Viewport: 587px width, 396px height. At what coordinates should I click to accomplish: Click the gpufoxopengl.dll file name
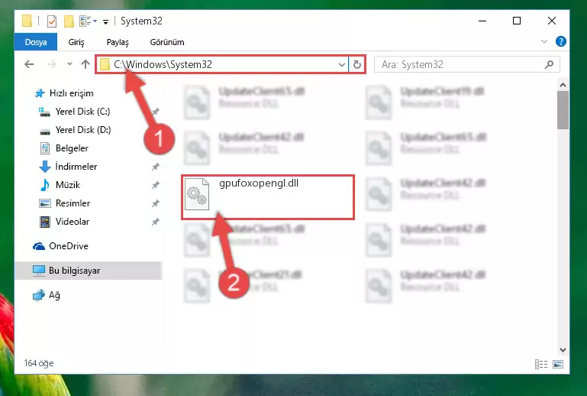(x=259, y=183)
